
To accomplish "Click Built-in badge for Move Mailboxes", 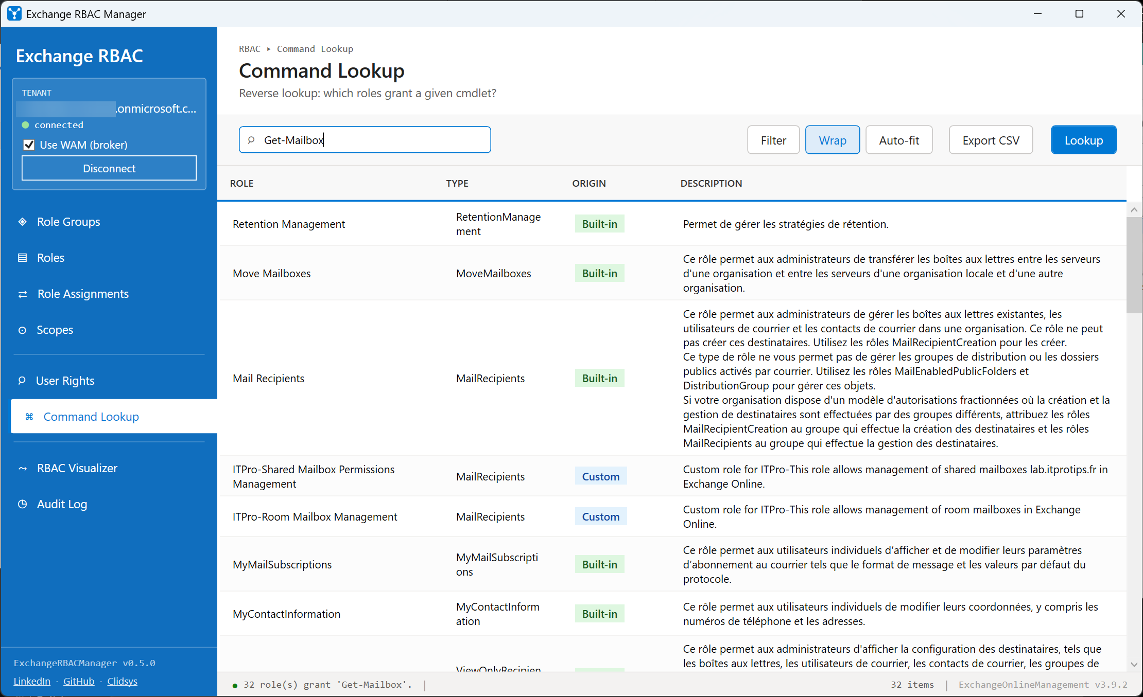I will [x=600, y=273].
